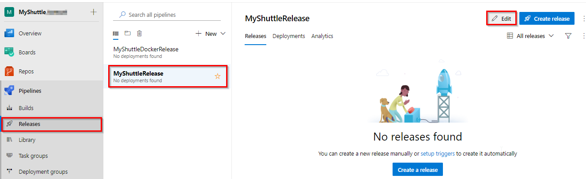This screenshot has height=179, width=586.
Task: Click the Create a release button
Action: click(417, 170)
